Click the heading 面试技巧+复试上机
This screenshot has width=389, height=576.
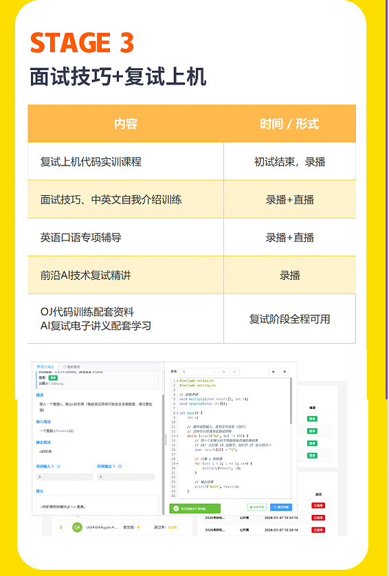click(118, 77)
